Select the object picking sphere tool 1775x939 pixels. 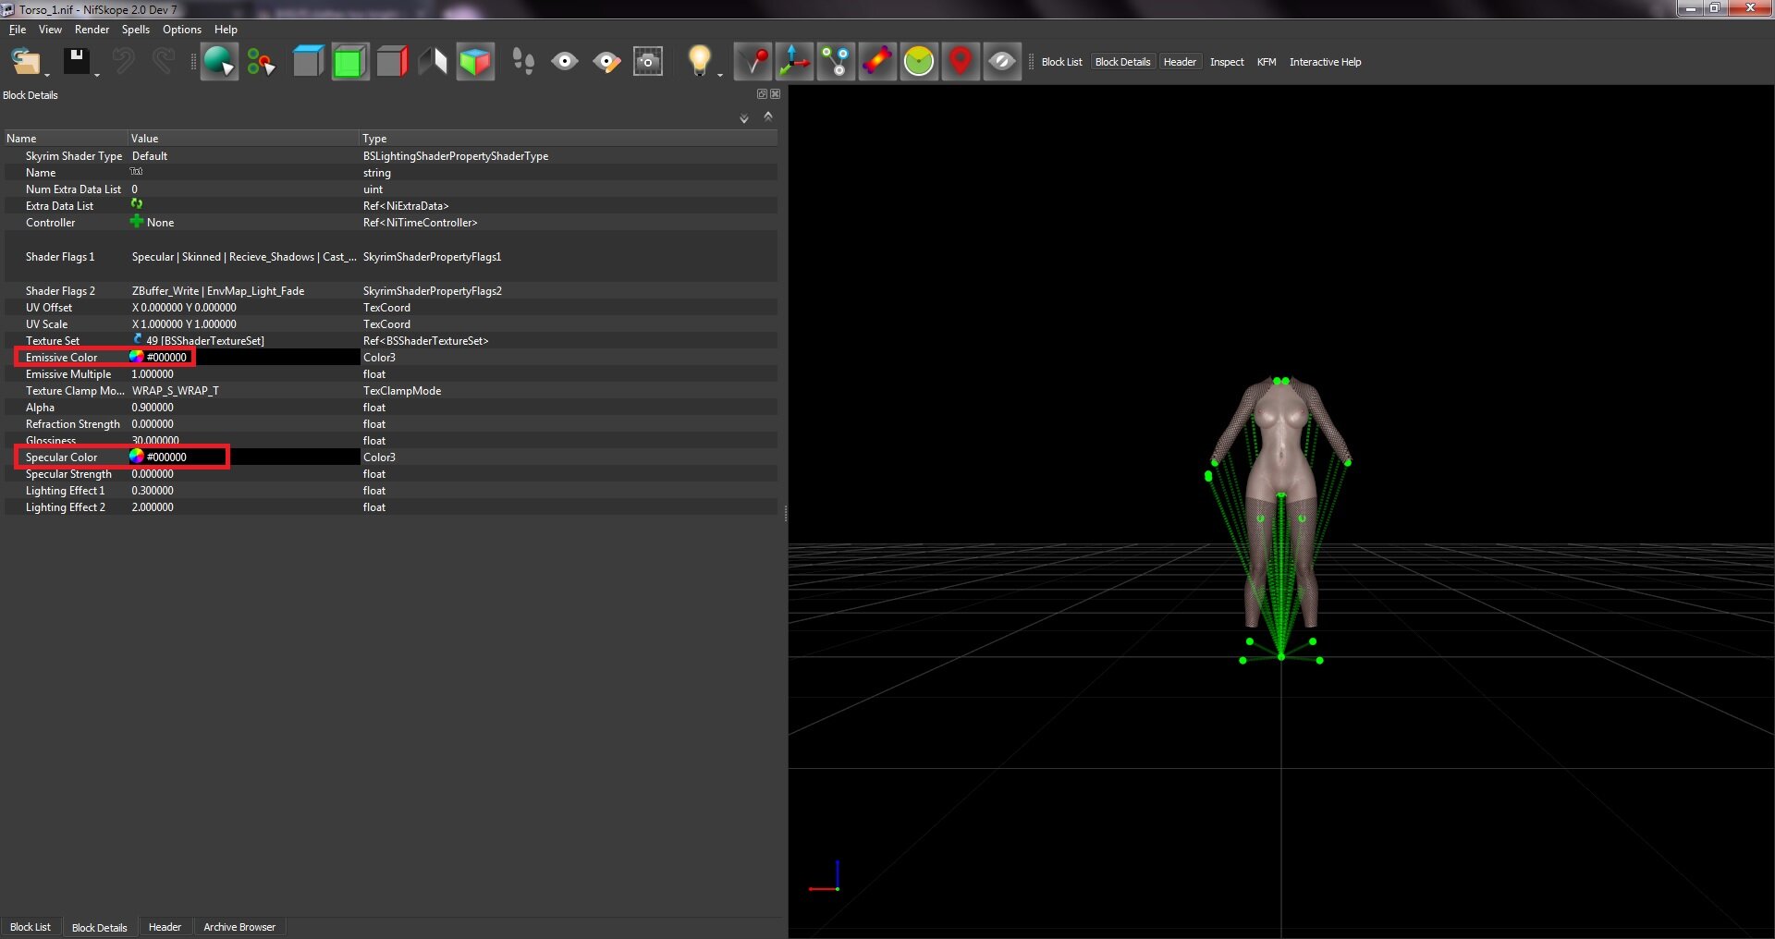point(219,62)
